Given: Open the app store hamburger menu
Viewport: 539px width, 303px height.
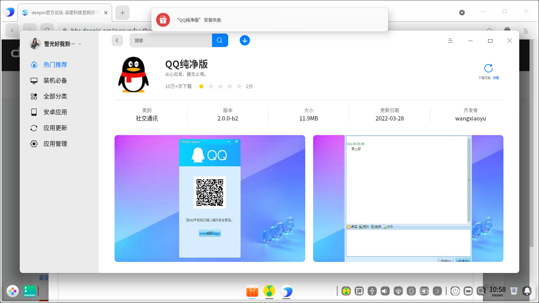Looking at the screenshot, I should (451, 41).
